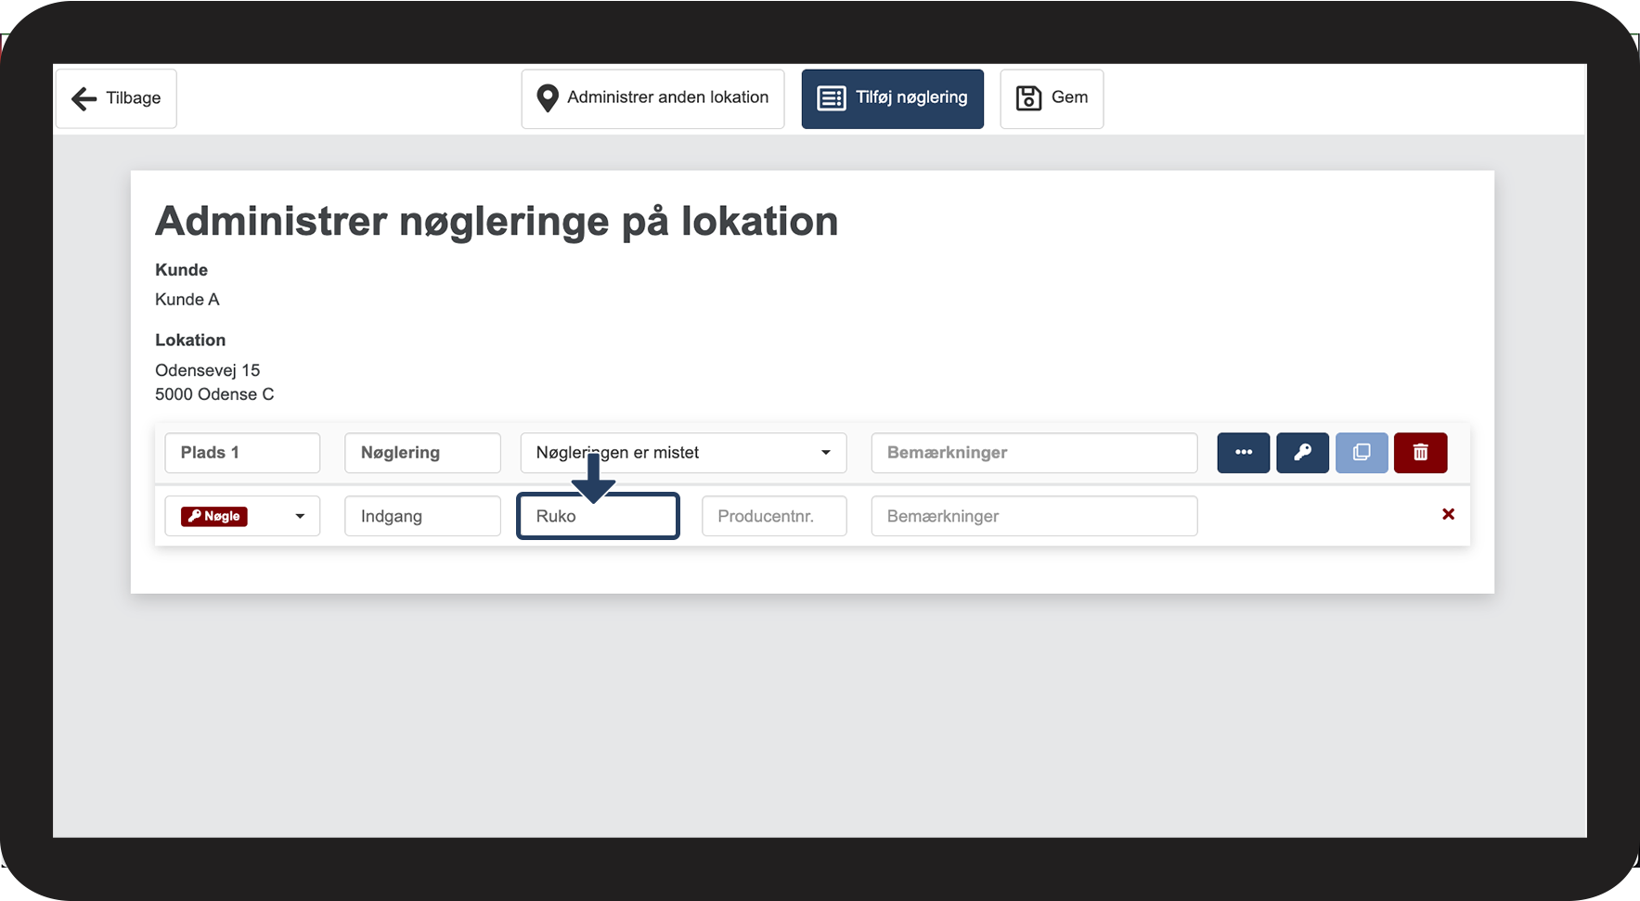Viewport: 1640px width, 901px height.
Task: Remove the key row with red X
Action: [x=1448, y=514]
